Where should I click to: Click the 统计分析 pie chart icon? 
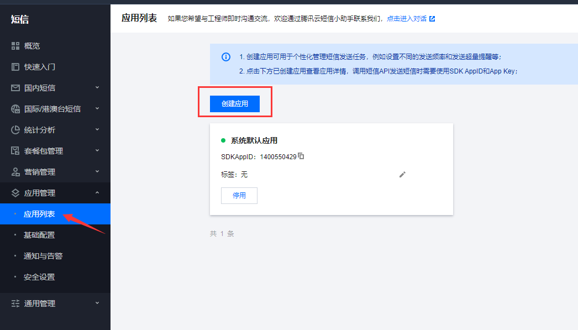15,130
